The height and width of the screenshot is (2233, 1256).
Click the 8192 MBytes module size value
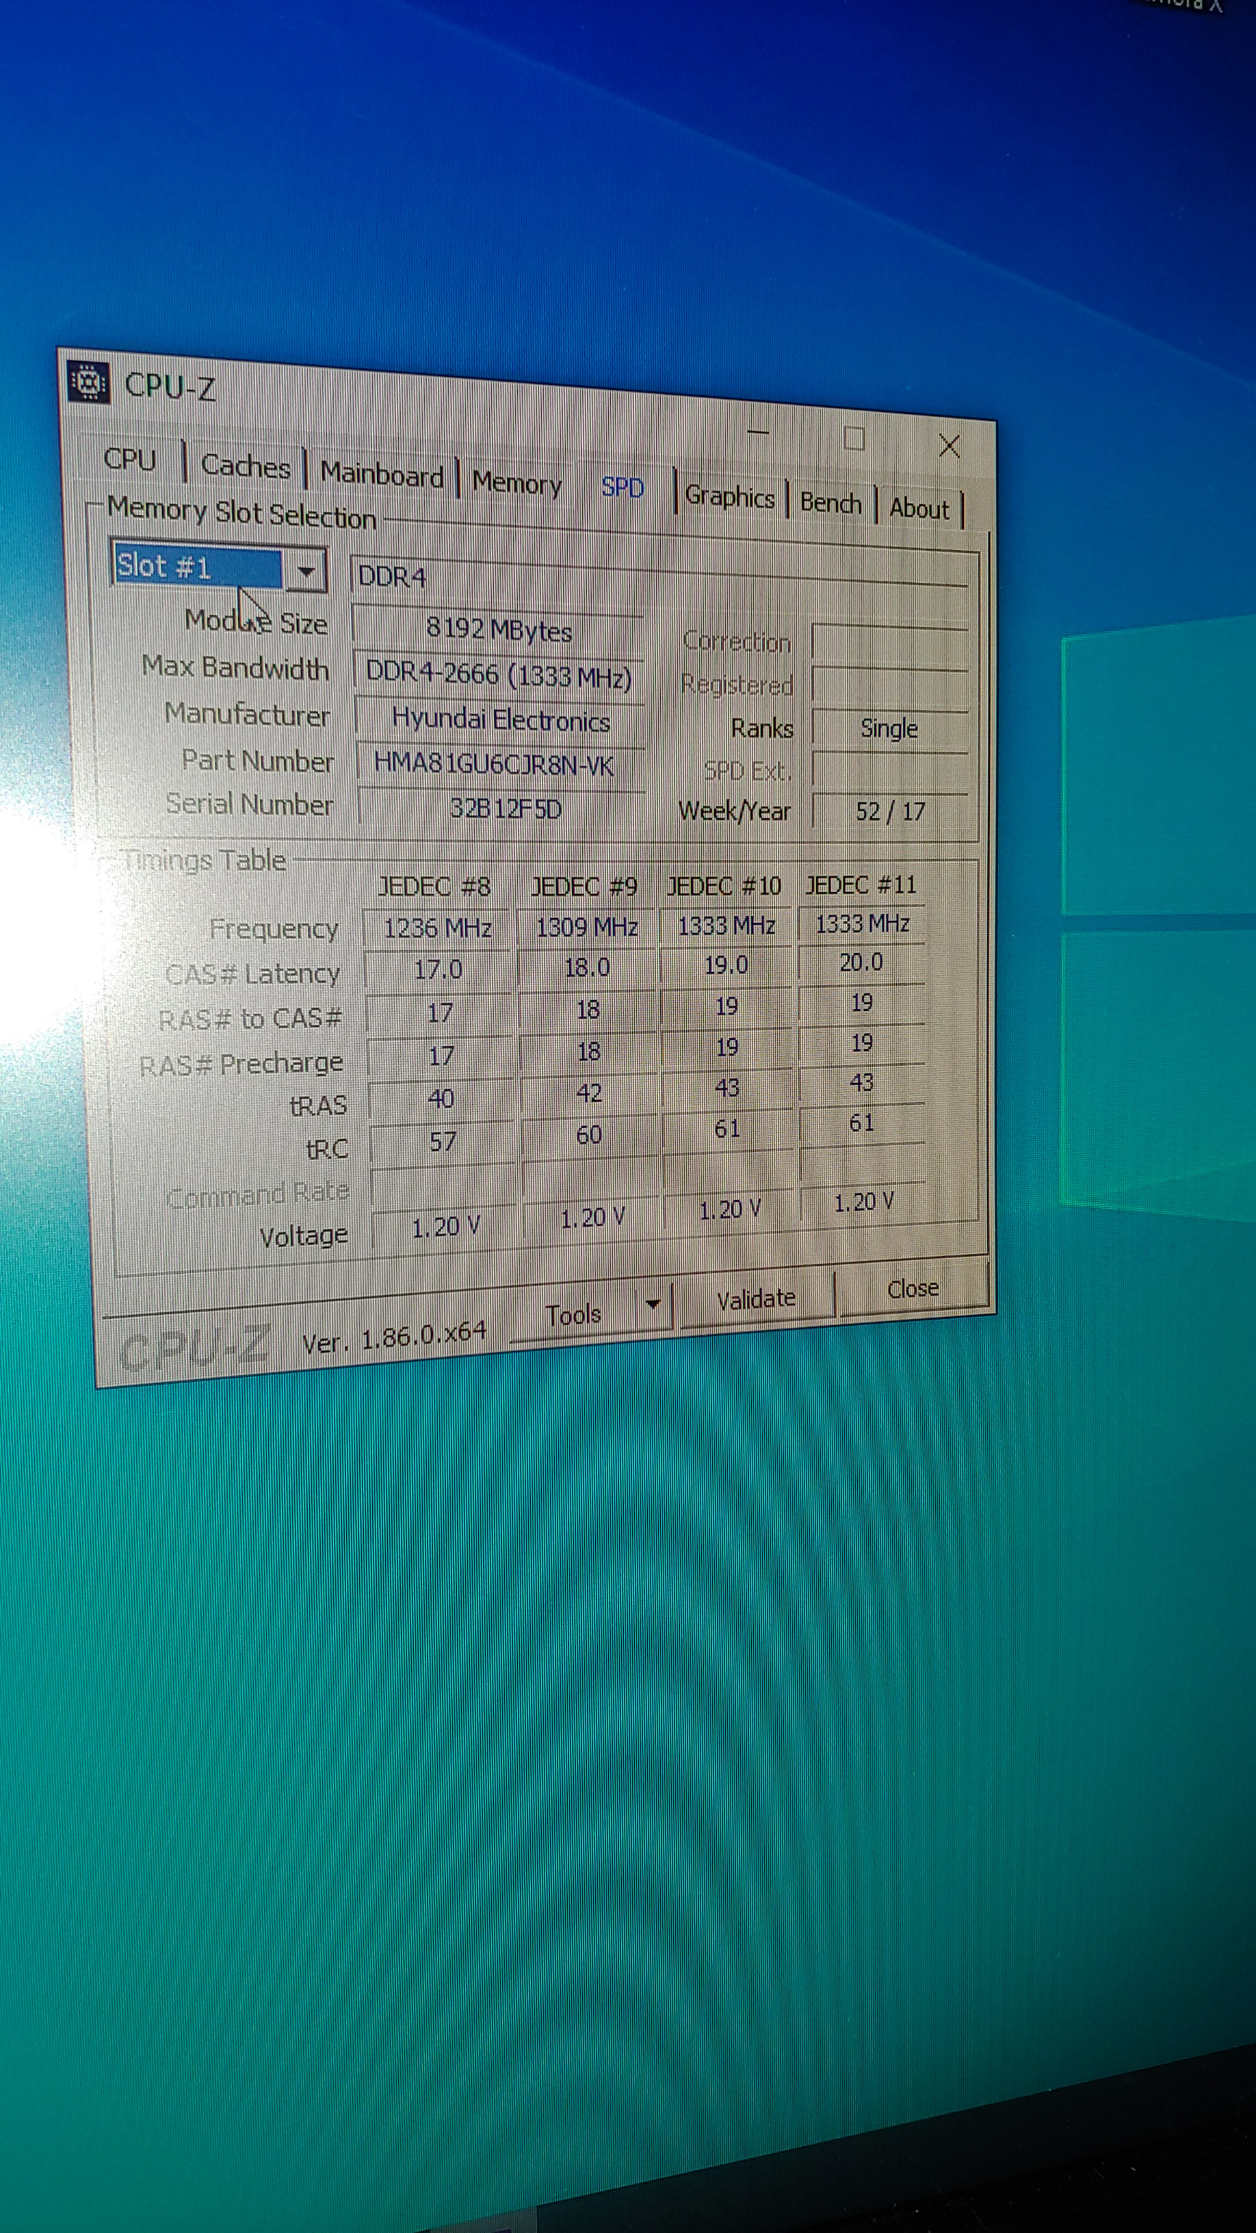499,629
